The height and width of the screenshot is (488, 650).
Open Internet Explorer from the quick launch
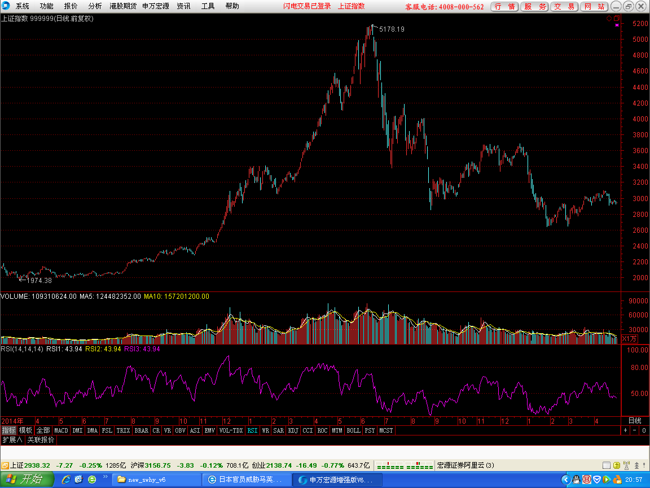click(67, 480)
